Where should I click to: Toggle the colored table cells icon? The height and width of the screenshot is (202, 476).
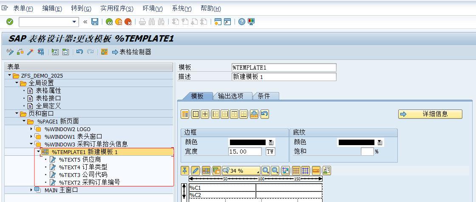coord(206,171)
